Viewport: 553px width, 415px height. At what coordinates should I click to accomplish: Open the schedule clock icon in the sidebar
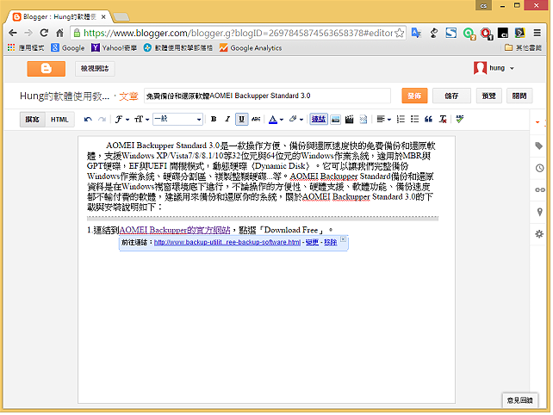tap(539, 168)
